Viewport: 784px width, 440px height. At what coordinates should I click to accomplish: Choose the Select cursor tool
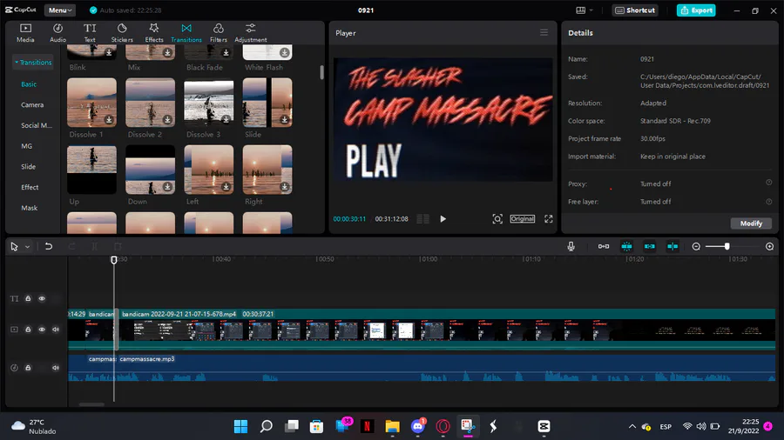(14, 246)
